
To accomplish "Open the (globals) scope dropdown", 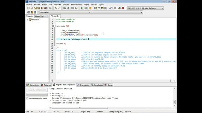I will point(90,12).
